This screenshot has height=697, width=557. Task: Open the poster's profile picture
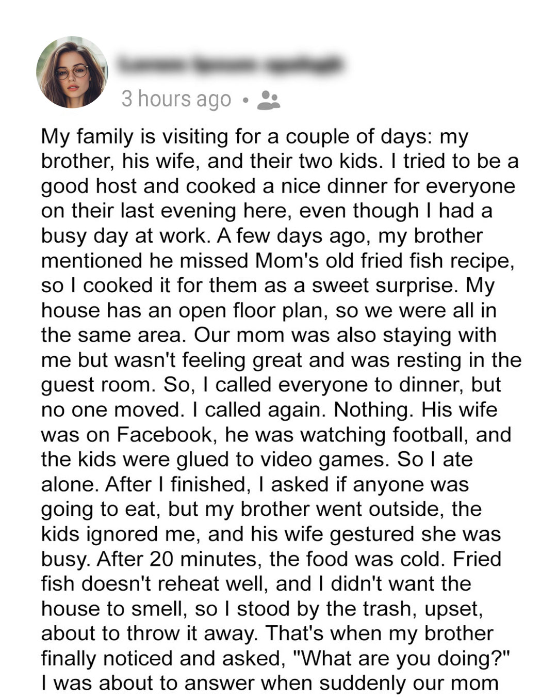click(72, 72)
